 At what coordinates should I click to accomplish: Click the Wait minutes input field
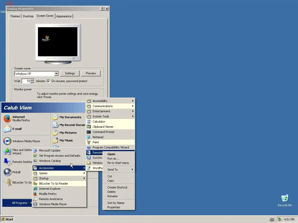[26, 81]
